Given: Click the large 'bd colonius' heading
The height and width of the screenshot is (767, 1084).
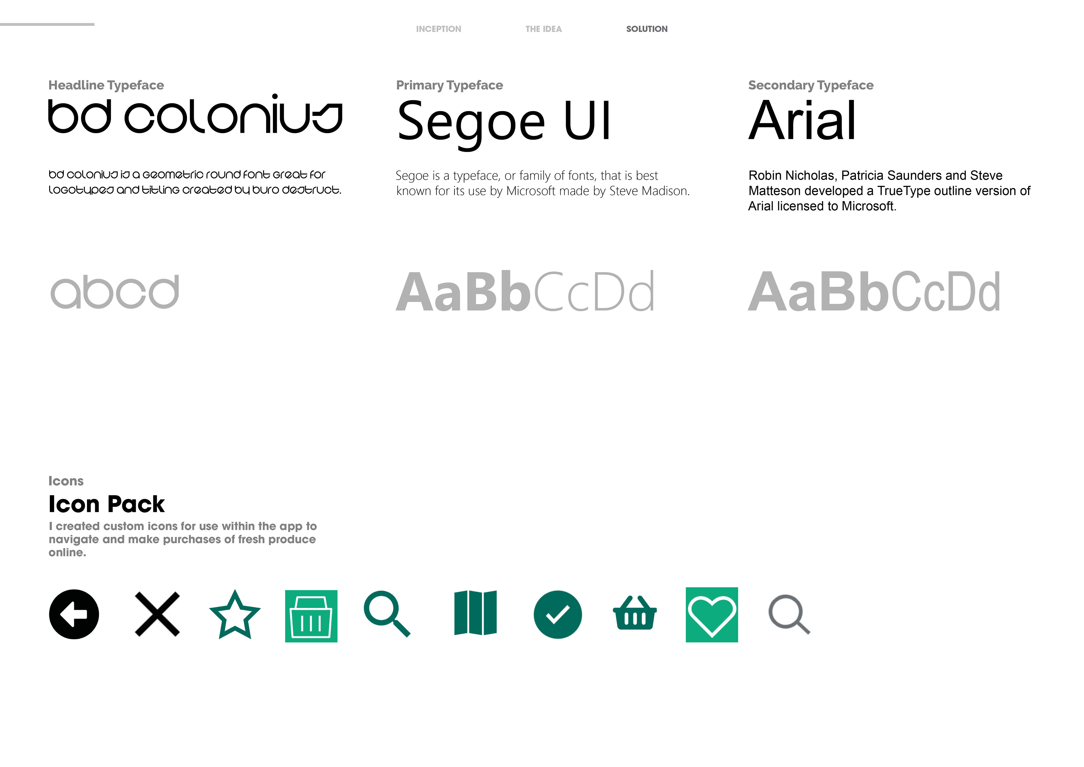Looking at the screenshot, I should click(195, 114).
